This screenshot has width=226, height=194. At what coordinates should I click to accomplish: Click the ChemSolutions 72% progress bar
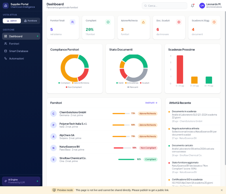pyautogui.click(x=121, y=113)
